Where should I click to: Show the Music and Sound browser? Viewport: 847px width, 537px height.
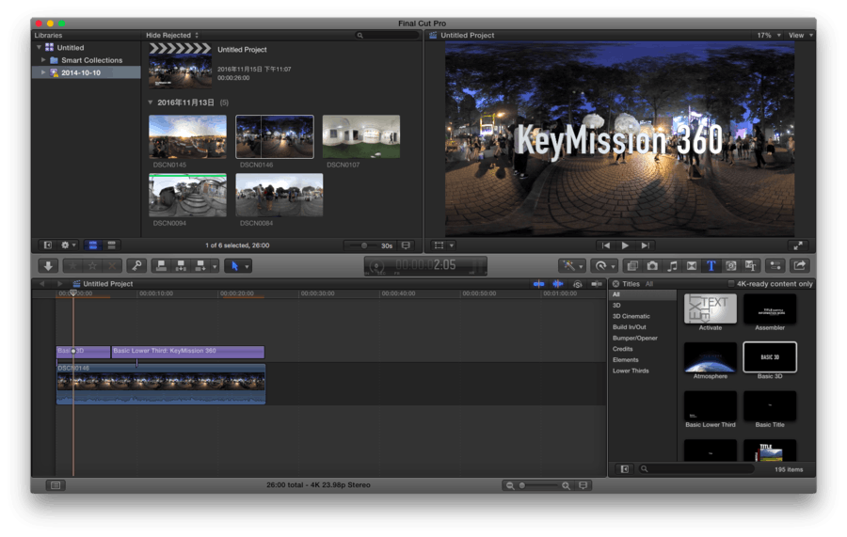tap(672, 265)
